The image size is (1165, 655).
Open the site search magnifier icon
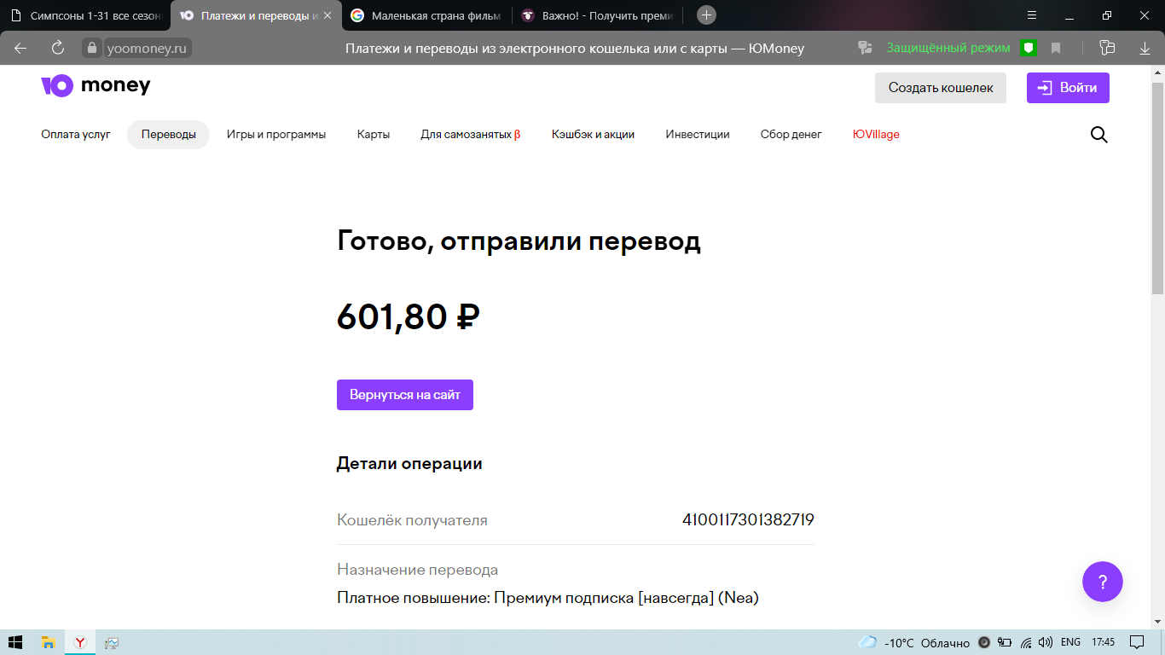click(x=1099, y=135)
